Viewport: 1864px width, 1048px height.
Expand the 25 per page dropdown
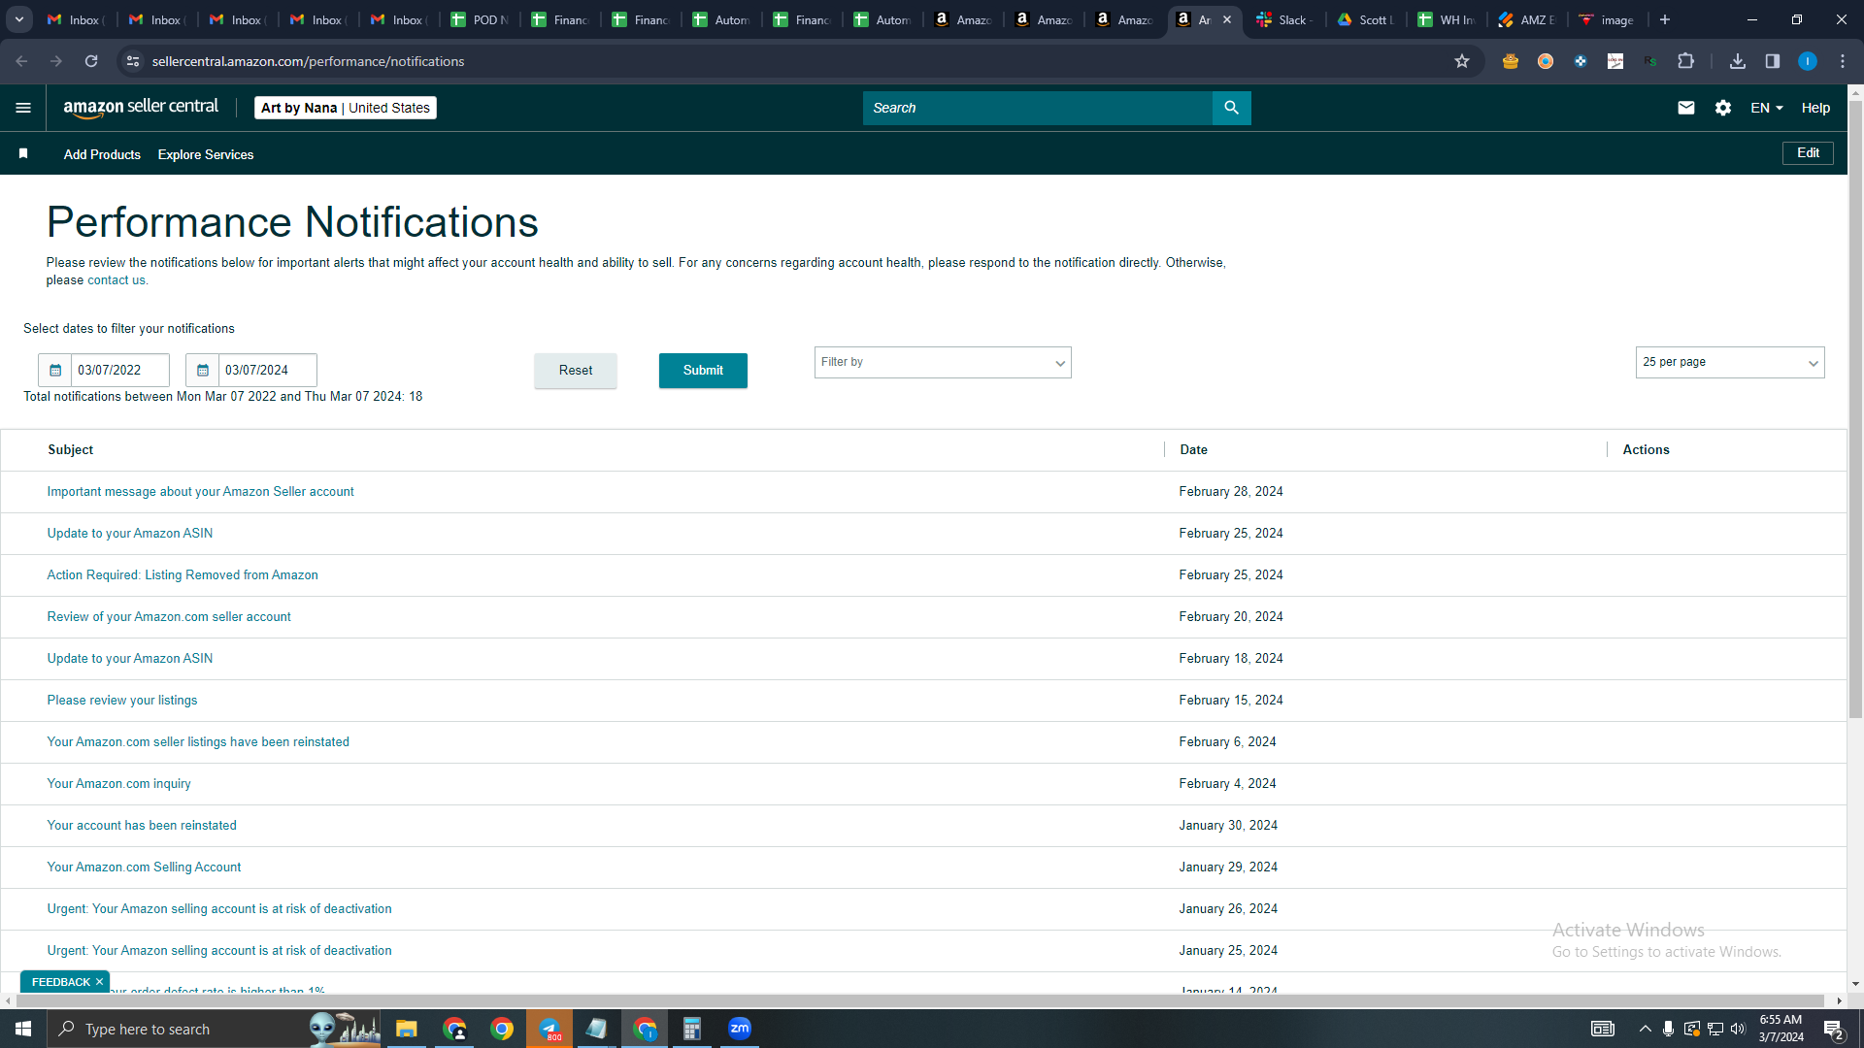click(x=1730, y=362)
